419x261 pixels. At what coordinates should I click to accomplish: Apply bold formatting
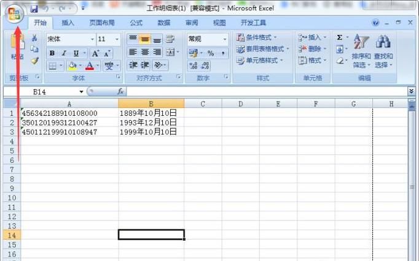click(x=52, y=53)
